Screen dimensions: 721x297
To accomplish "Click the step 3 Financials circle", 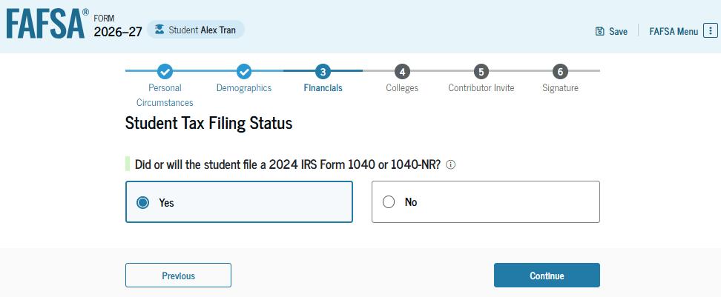I will (323, 71).
